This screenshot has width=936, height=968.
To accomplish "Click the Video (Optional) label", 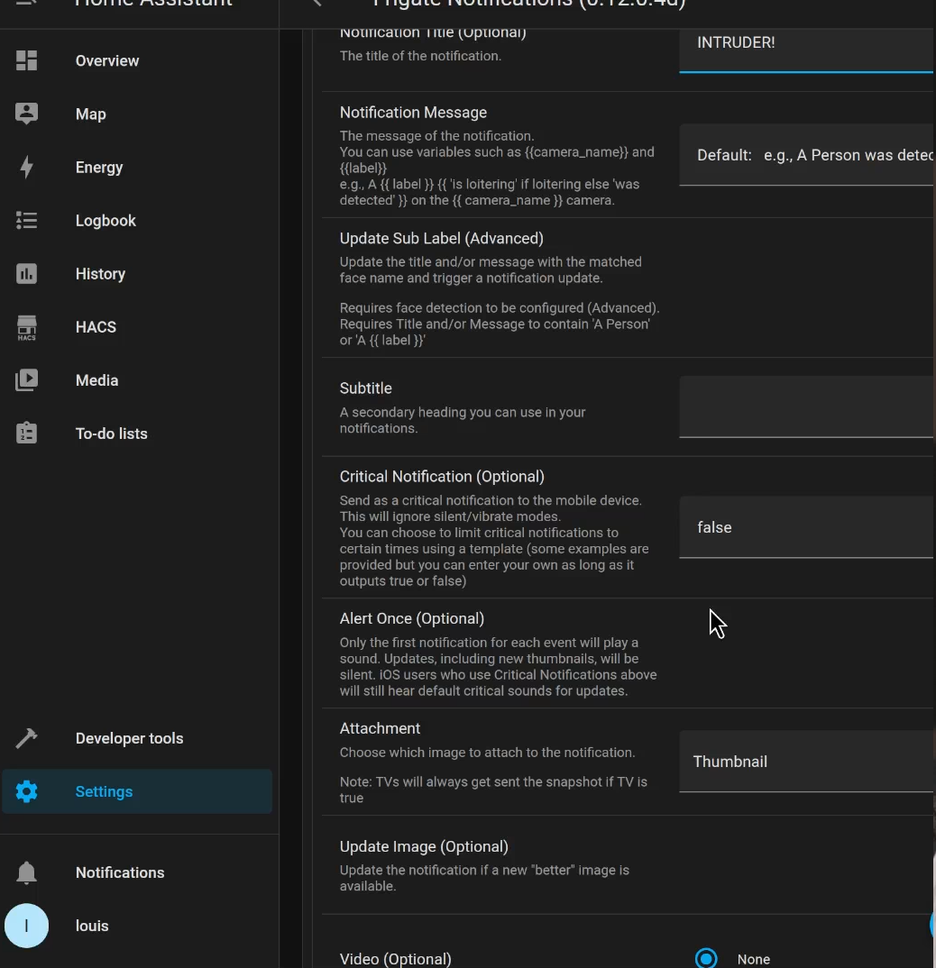I will pyautogui.click(x=395, y=959).
